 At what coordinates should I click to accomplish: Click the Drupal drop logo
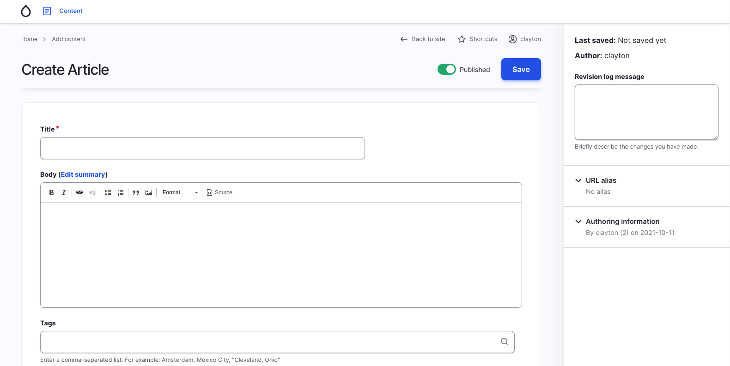tap(26, 11)
